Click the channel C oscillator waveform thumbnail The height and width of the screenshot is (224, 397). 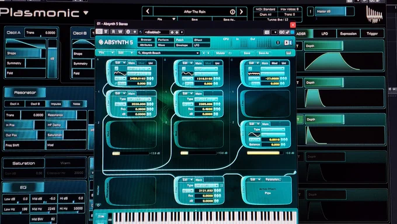click(254, 74)
